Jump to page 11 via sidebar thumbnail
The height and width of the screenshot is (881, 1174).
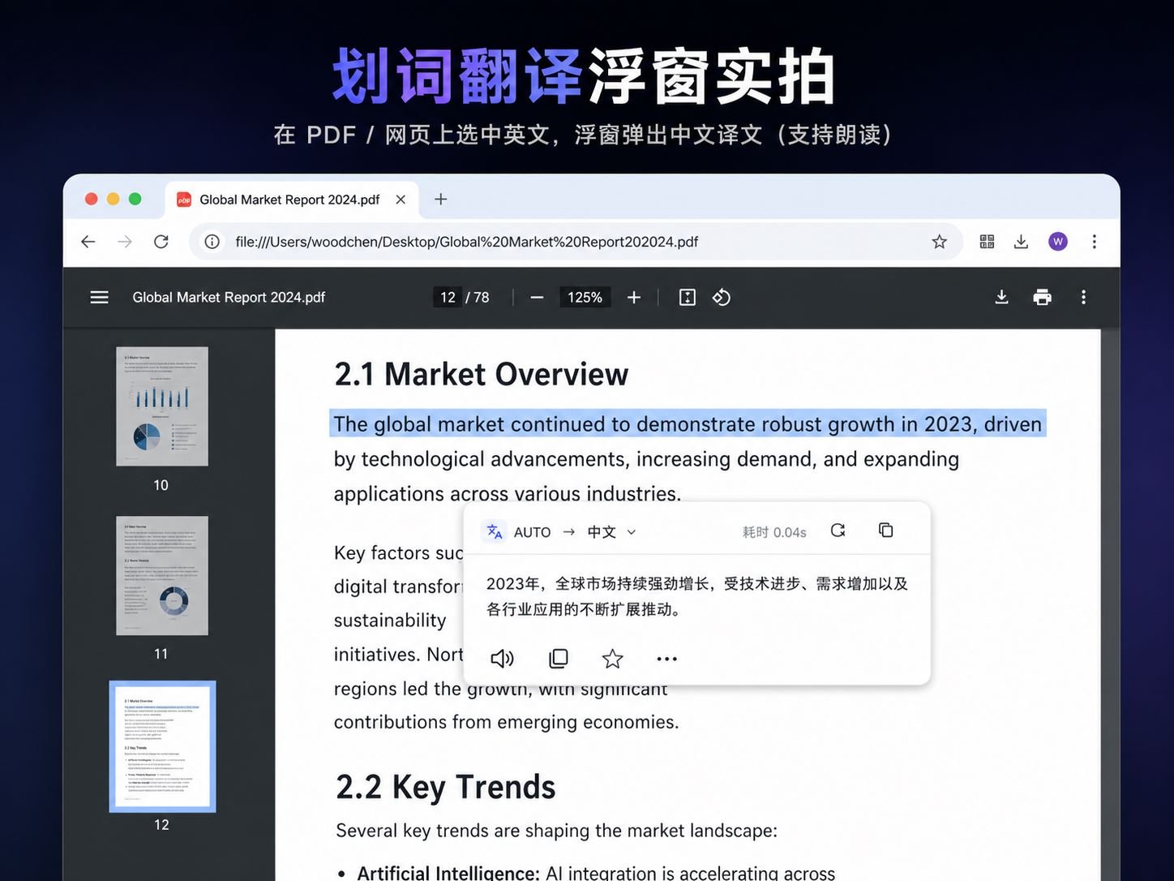pos(162,575)
